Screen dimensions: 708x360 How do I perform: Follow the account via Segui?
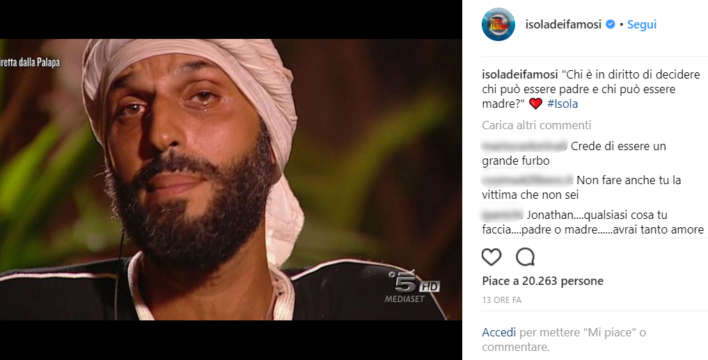(642, 24)
